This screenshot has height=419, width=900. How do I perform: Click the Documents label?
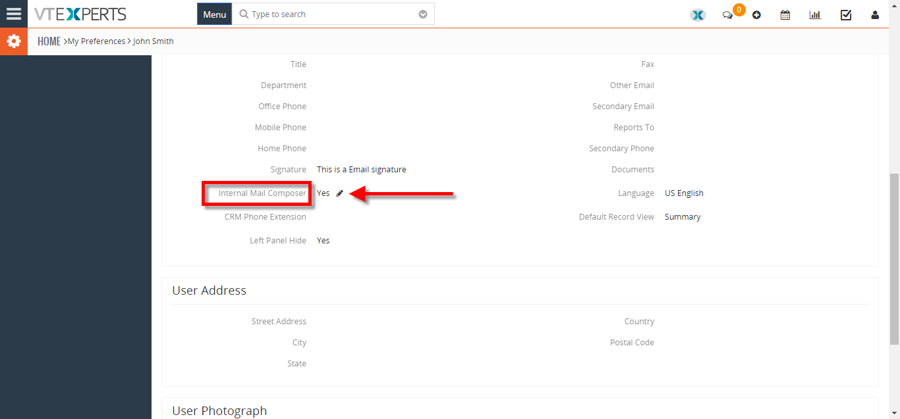point(633,170)
